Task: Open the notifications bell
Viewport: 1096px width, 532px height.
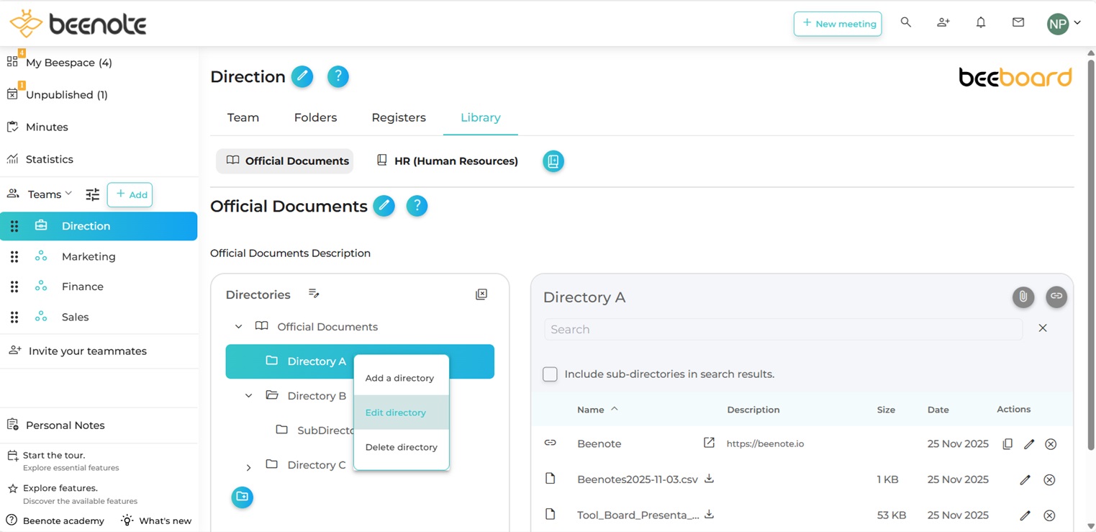Action: pos(980,23)
